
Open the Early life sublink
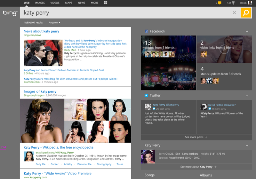coord(41,164)
